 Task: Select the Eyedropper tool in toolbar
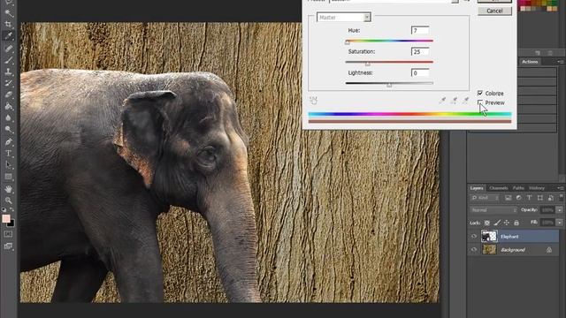point(9,35)
